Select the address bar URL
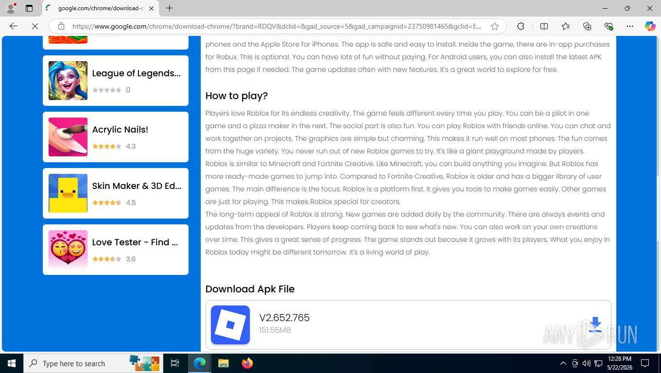This screenshot has width=661, height=373. coord(277,26)
